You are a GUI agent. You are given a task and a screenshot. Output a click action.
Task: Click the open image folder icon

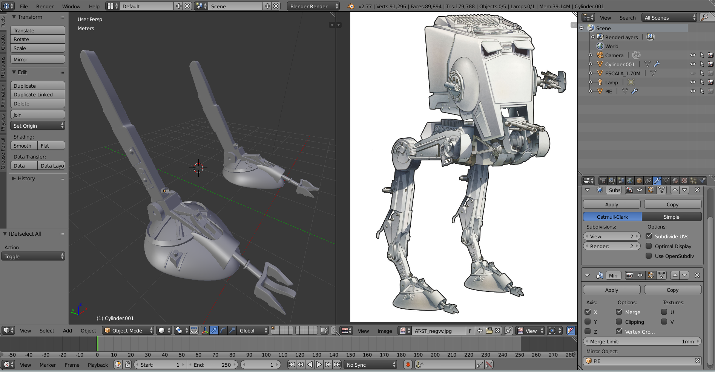(x=489, y=331)
